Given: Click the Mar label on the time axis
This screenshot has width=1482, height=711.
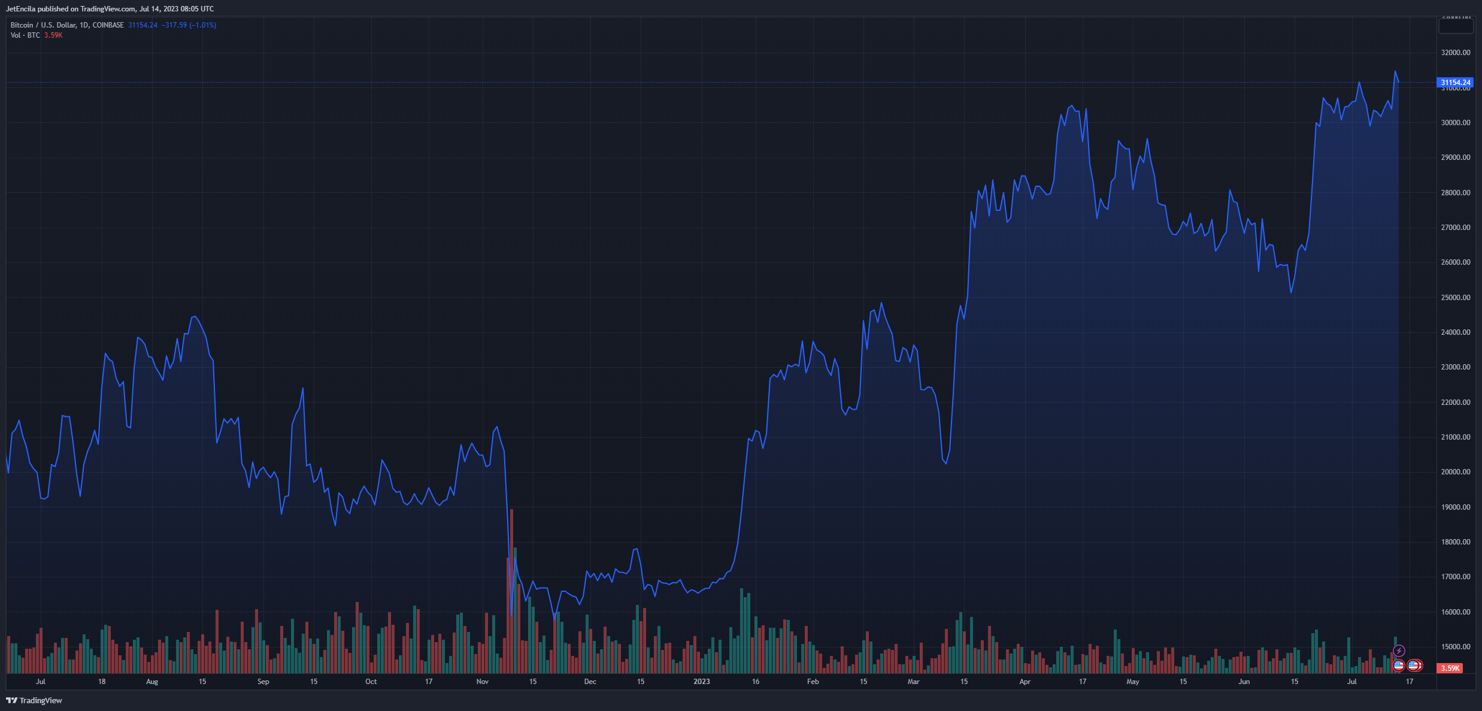Looking at the screenshot, I should click(914, 682).
